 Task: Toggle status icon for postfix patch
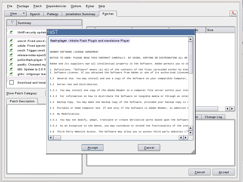pos(11,64)
